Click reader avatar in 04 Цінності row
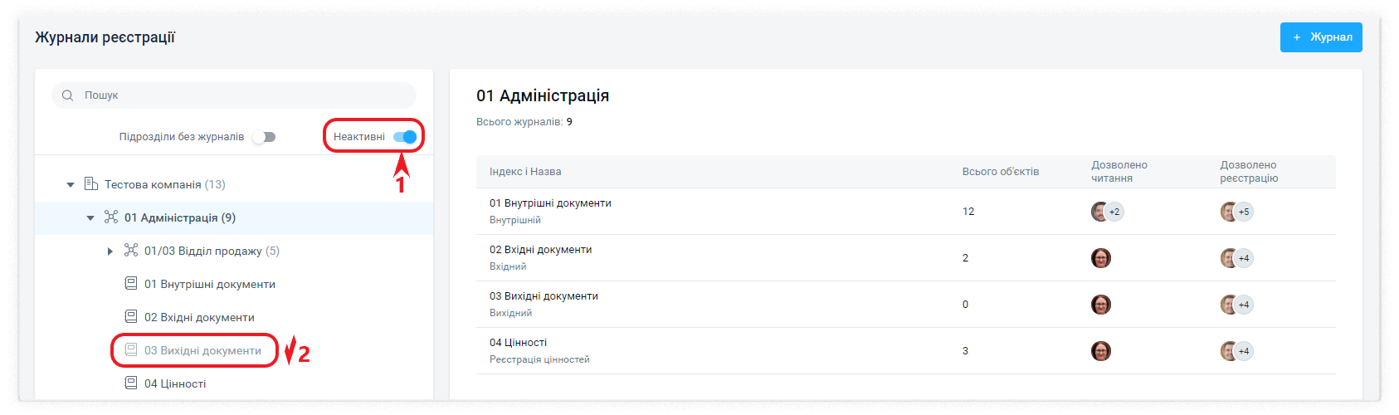This screenshot has width=1399, height=415. coord(1100,351)
